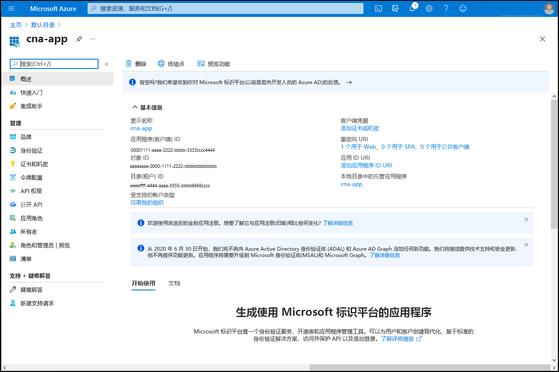
Task: Click the 主页 breadcrumb
Action: tap(16, 25)
